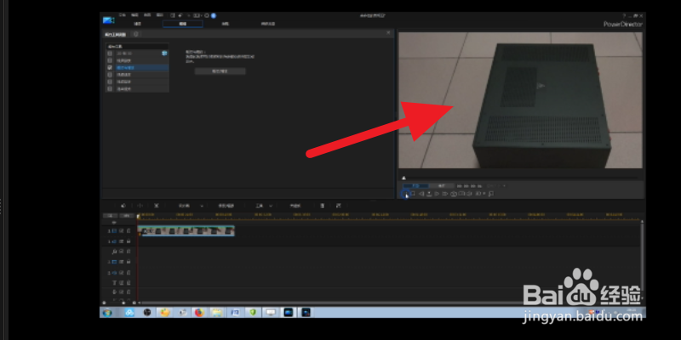Toggle title track enable checkbox
The image size is (681, 340).
(x=121, y=283)
